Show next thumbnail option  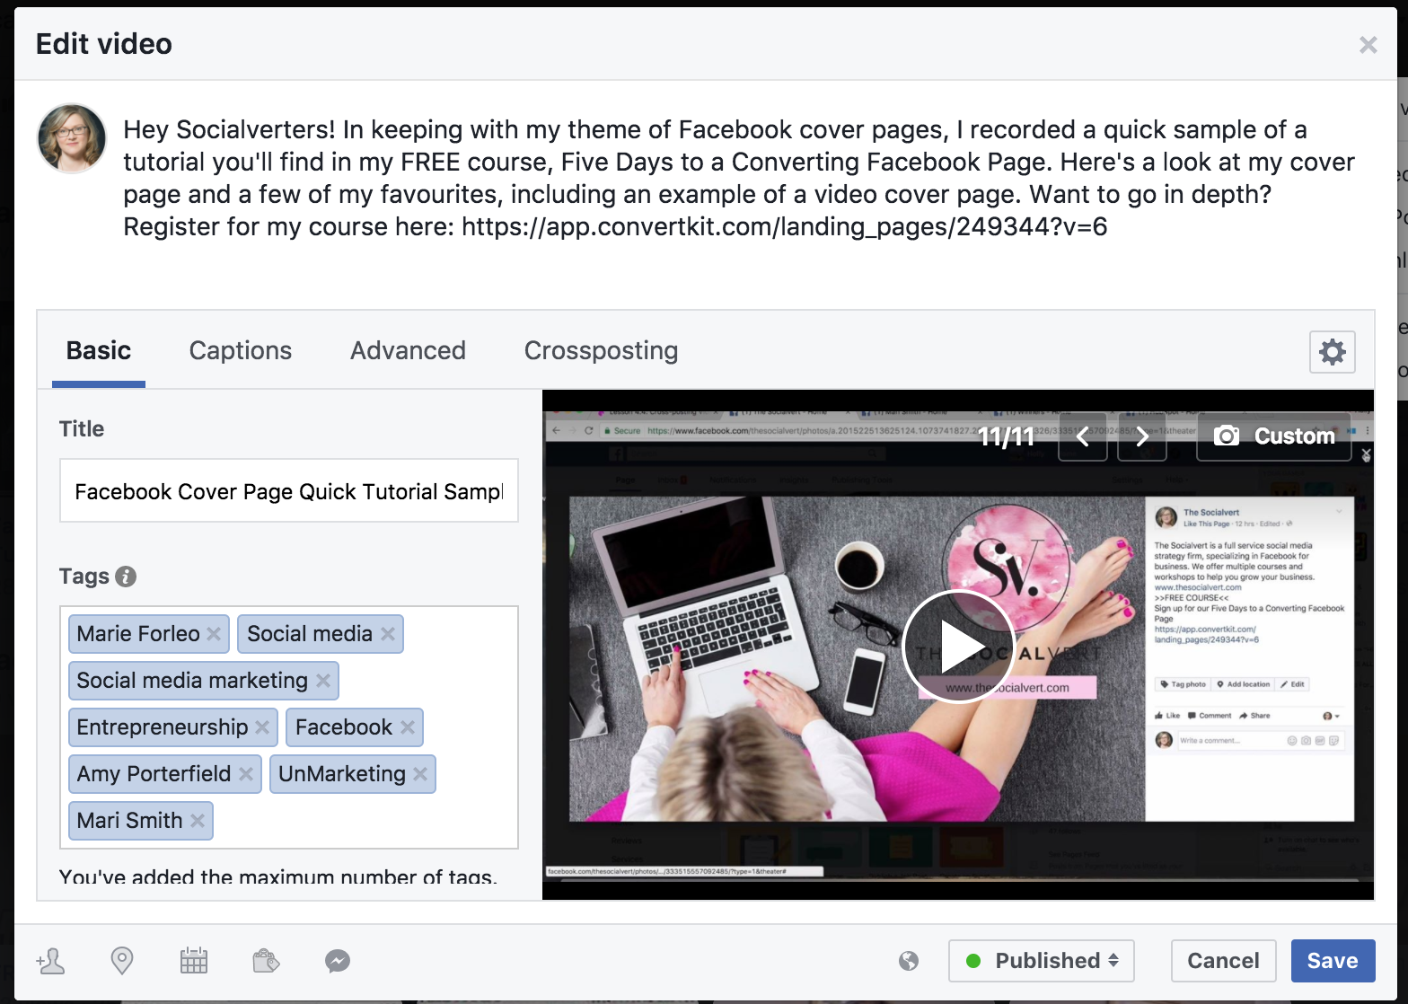click(x=1141, y=436)
